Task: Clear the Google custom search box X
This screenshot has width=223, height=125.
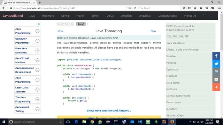Action: tap(87, 24)
